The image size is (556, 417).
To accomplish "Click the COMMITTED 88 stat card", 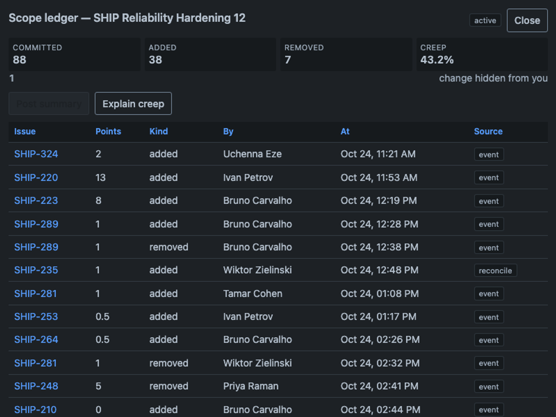I will (75, 54).
